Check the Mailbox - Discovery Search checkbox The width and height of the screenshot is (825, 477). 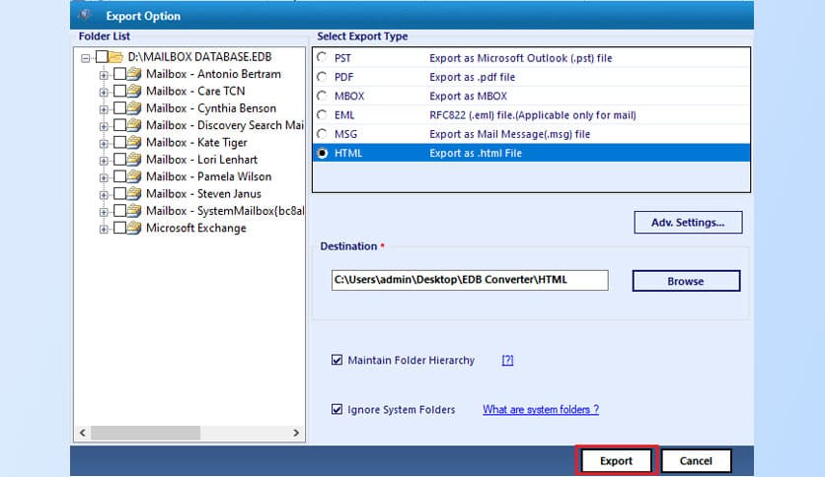pos(120,125)
